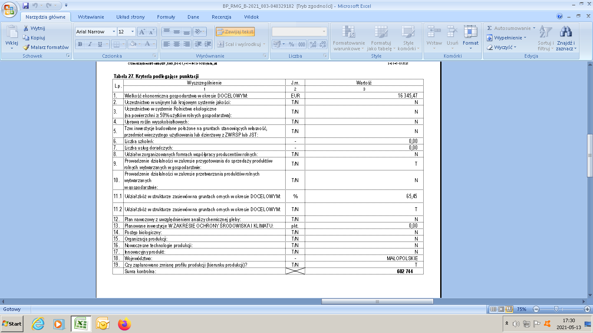Click the horizontal scrollbar thumb
The image size is (593, 333).
click(377, 301)
